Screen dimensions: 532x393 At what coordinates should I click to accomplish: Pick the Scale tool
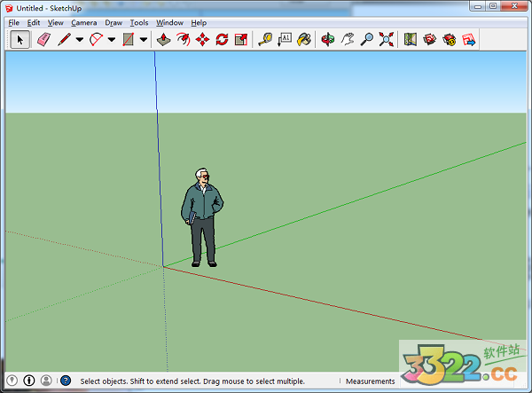click(241, 40)
